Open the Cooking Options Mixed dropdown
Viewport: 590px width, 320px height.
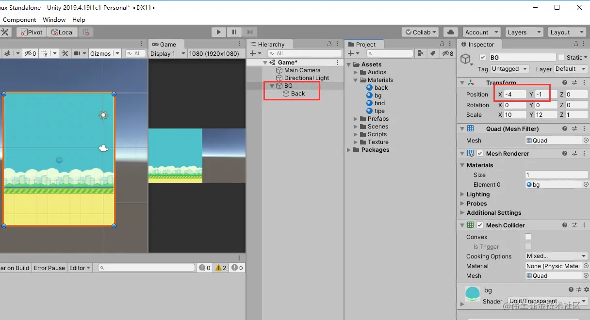coord(557,256)
